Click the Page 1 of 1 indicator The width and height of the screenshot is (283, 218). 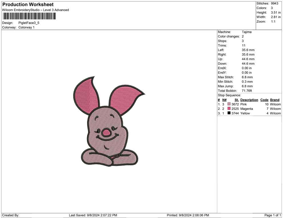[272, 215]
